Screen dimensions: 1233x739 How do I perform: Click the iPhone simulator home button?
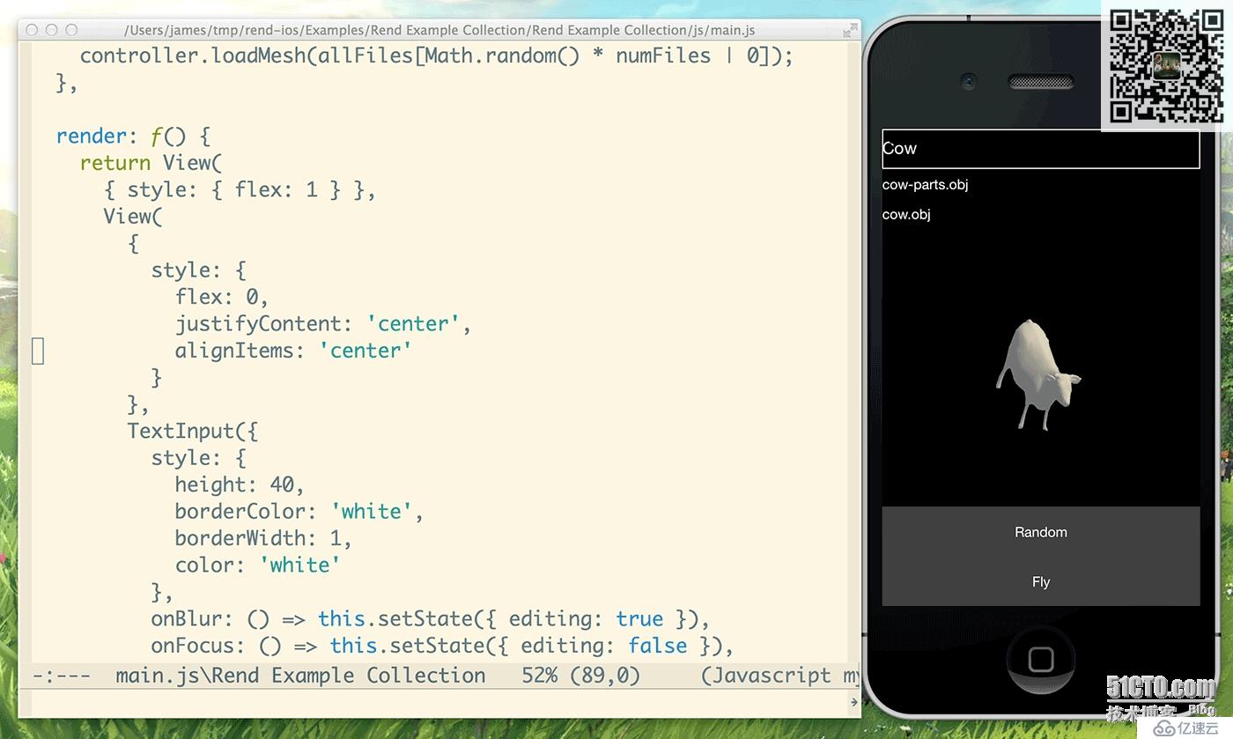tap(1040, 660)
